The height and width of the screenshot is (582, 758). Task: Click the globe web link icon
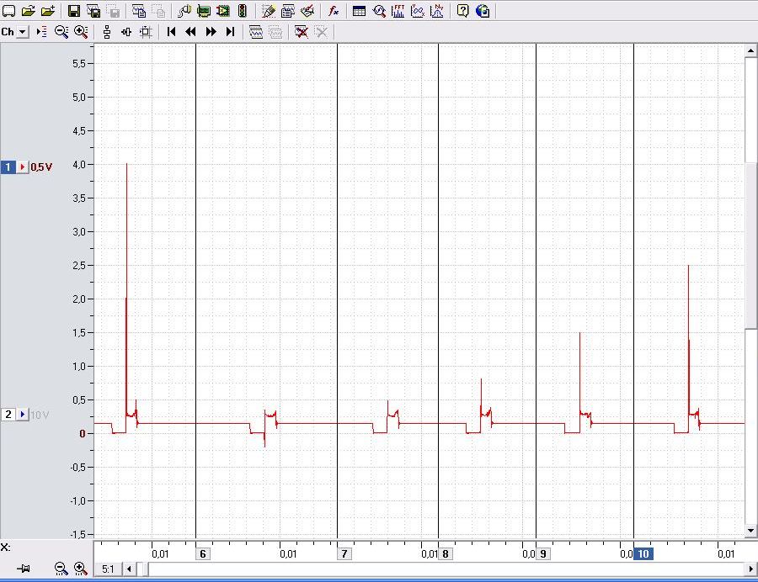[x=483, y=11]
